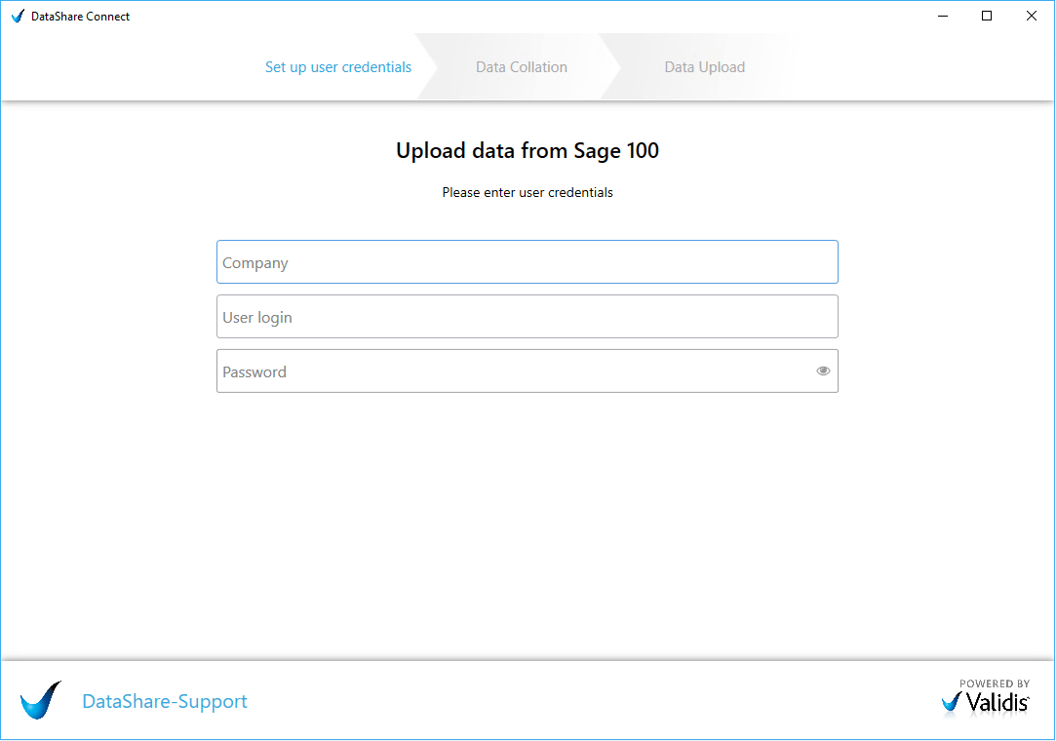
Task: Select the Set up user credentials step
Action: pos(338,67)
